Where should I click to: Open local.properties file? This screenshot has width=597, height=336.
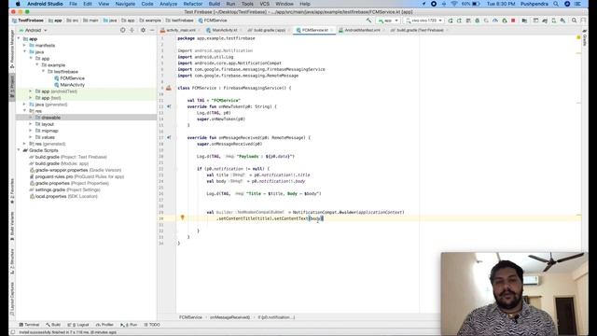(63, 197)
